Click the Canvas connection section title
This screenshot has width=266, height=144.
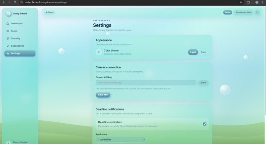pyautogui.click(x=108, y=67)
